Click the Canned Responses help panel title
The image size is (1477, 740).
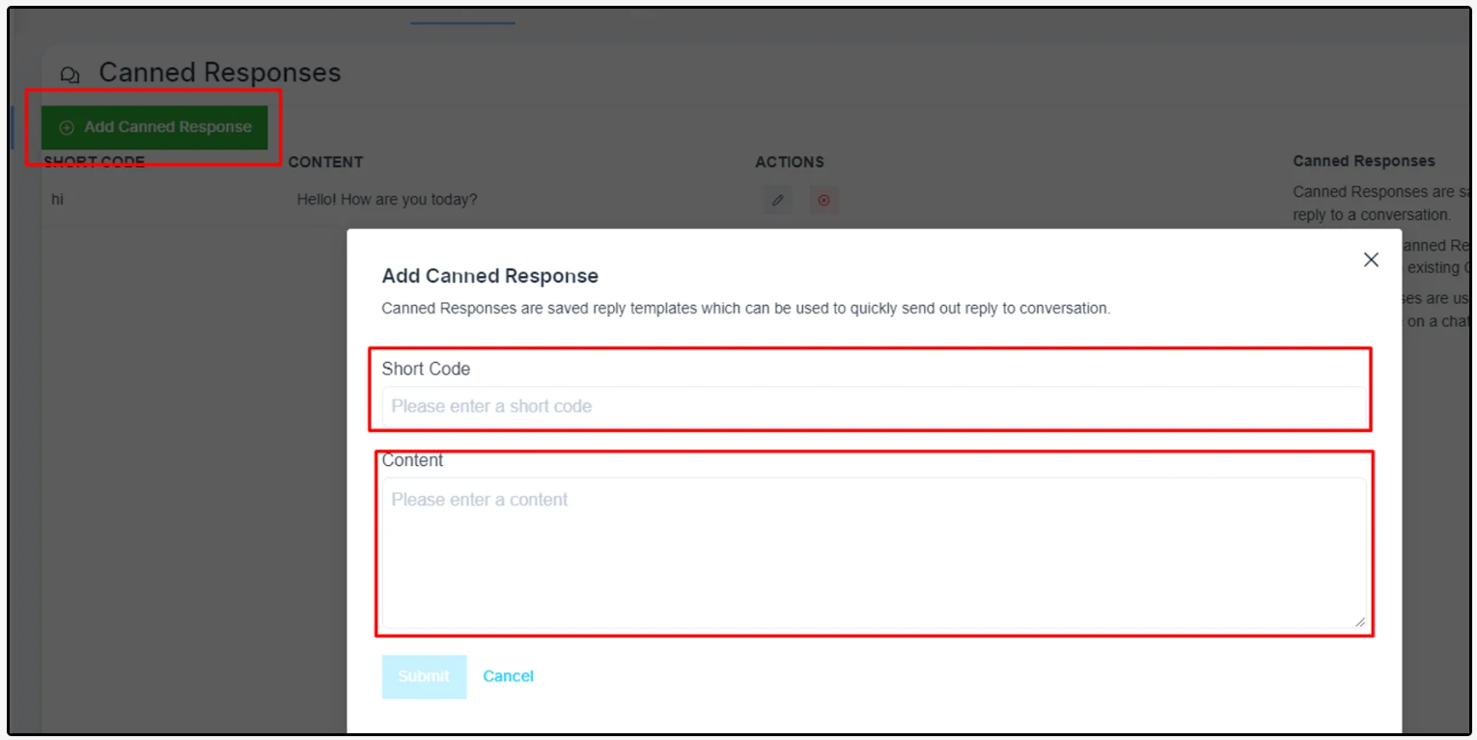coord(1363,161)
